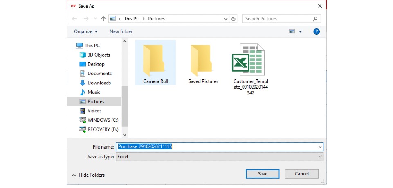Image resolution: width=393 pixels, height=188 pixels.
Task: Expand the address bar history dropdown
Action: coord(226,19)
